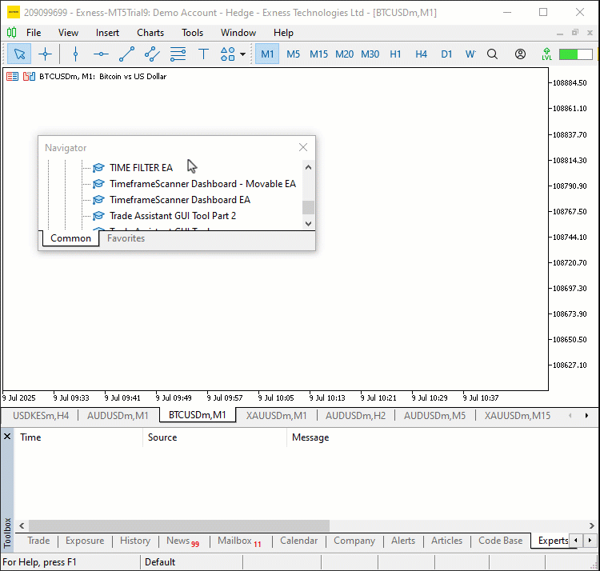Pick the equidistant channel tool
600x571 pixels.
click(x=152, y=54)
